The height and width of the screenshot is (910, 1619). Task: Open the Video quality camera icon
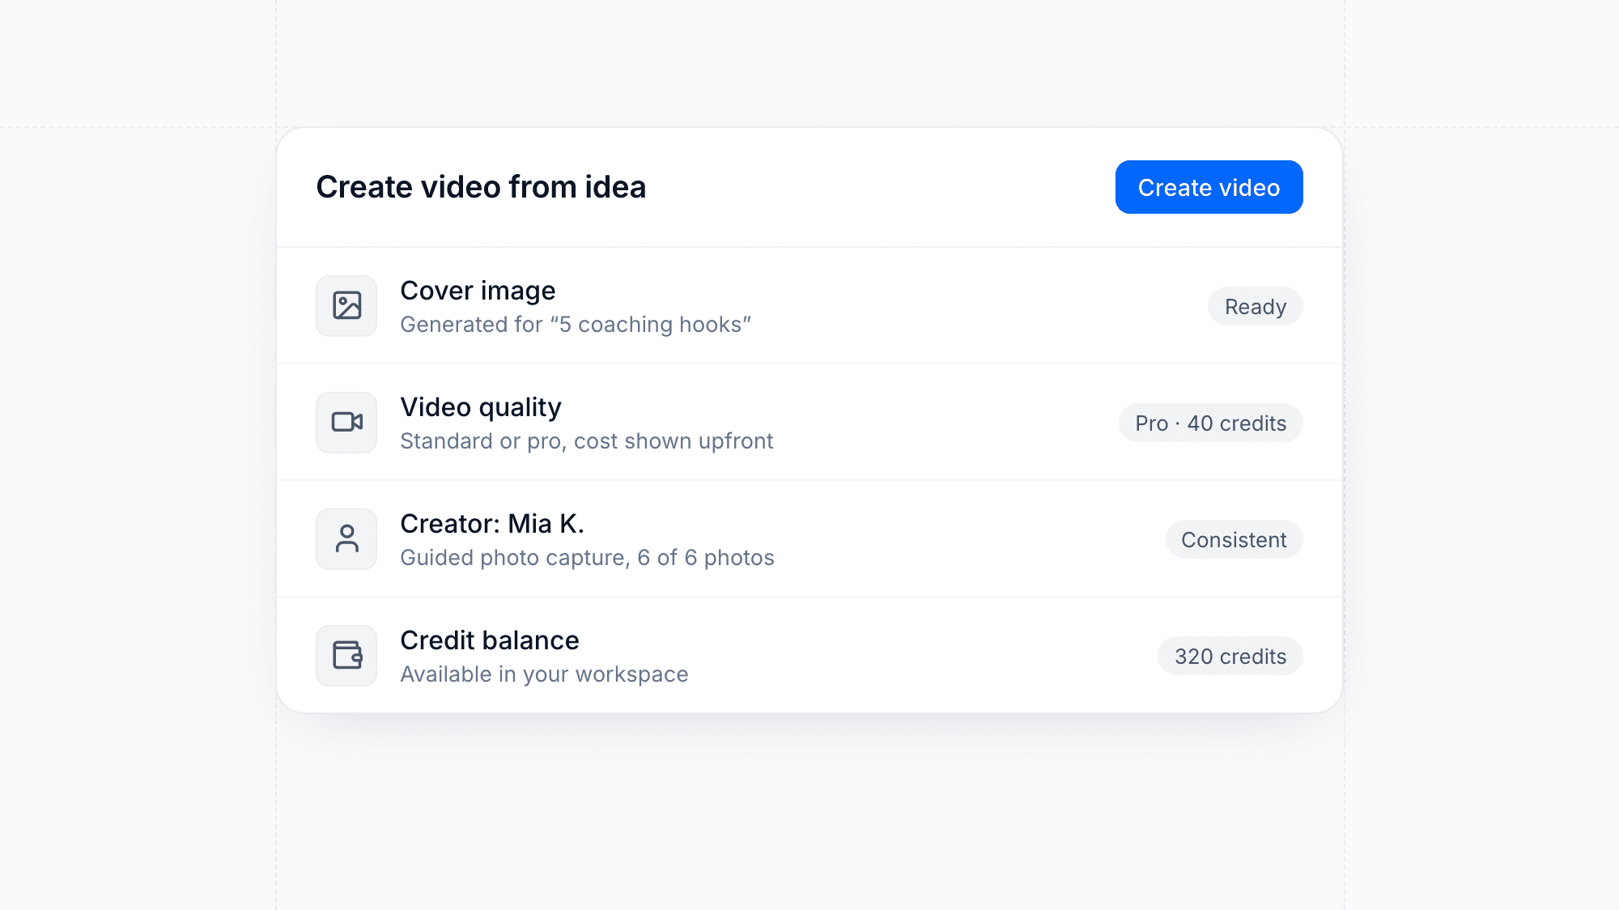click(x=346, y=423)
